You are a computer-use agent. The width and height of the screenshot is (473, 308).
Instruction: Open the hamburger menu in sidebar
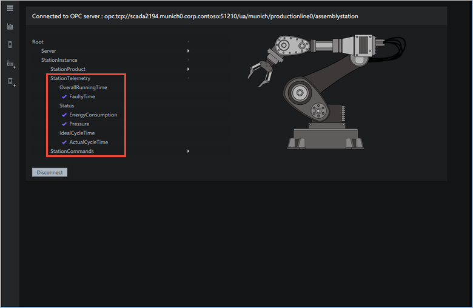(10, 8)
